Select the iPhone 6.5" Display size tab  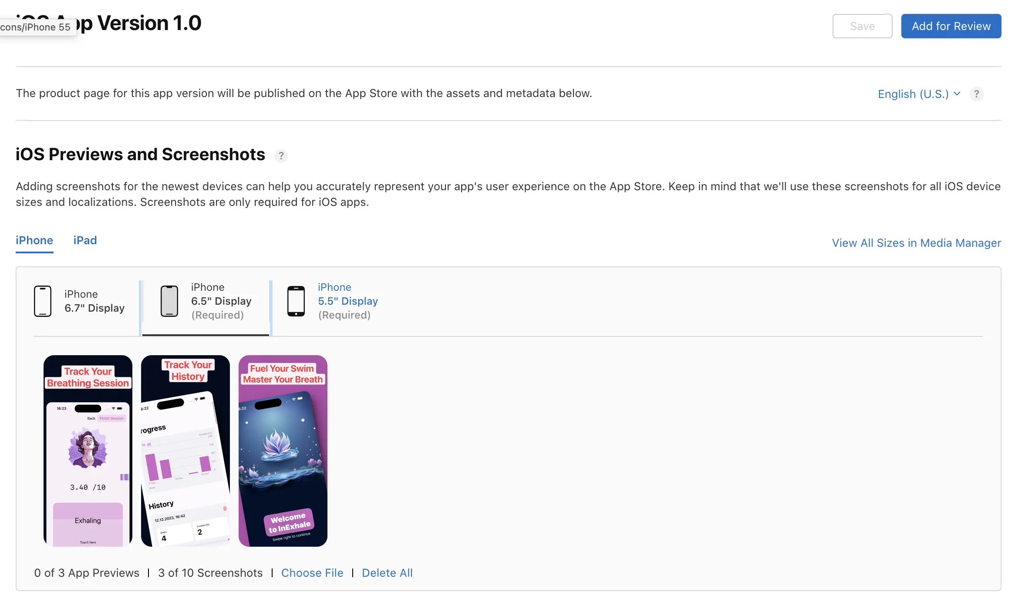(x=221, y=301)
